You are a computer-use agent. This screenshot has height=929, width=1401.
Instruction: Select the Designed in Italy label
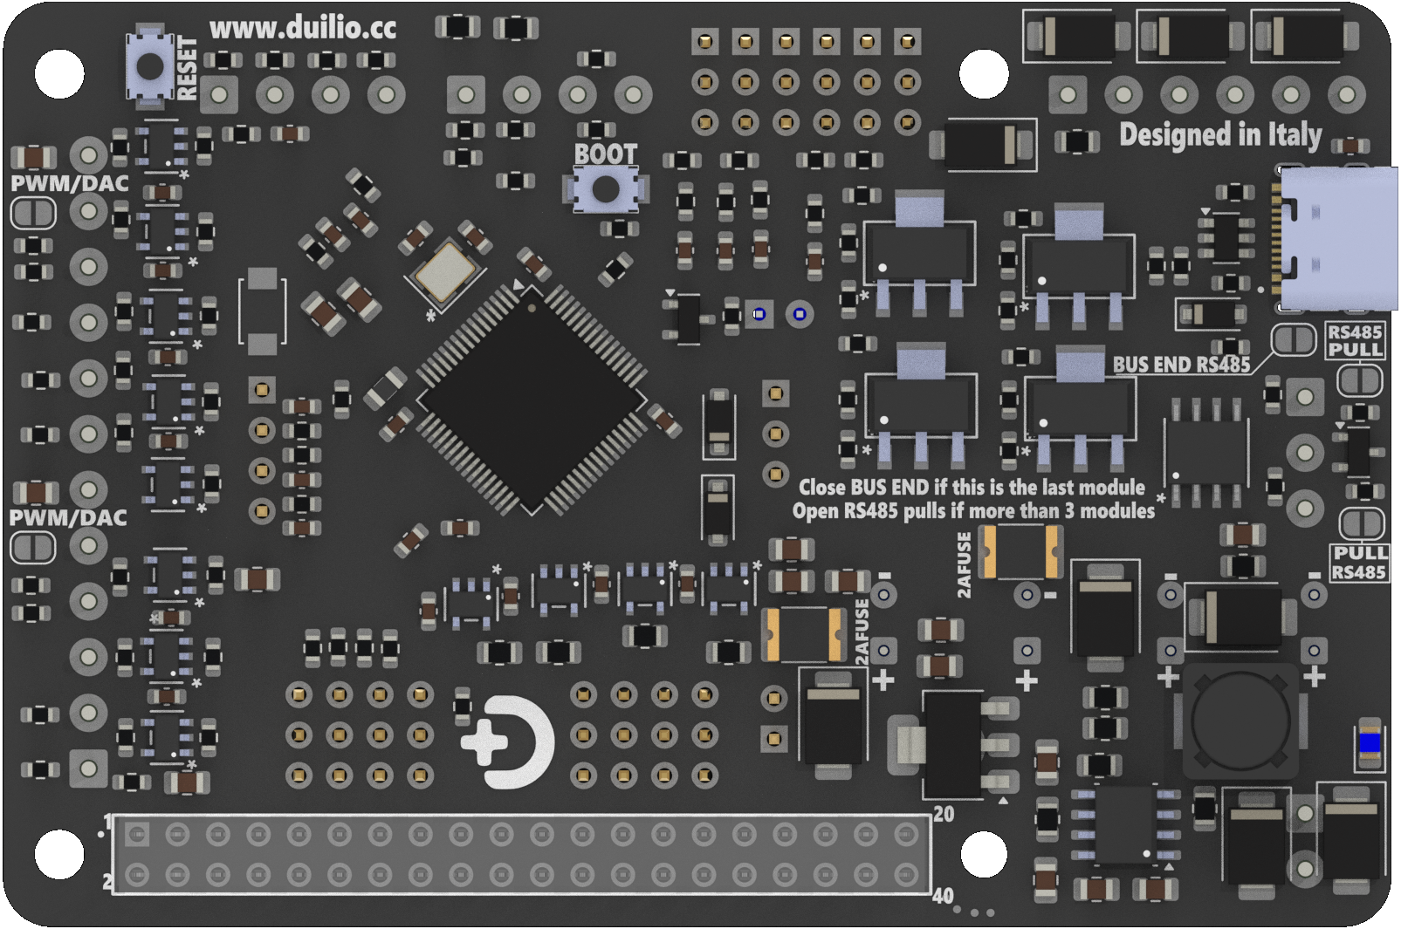pyautogui.click(x=1220, y=136)
